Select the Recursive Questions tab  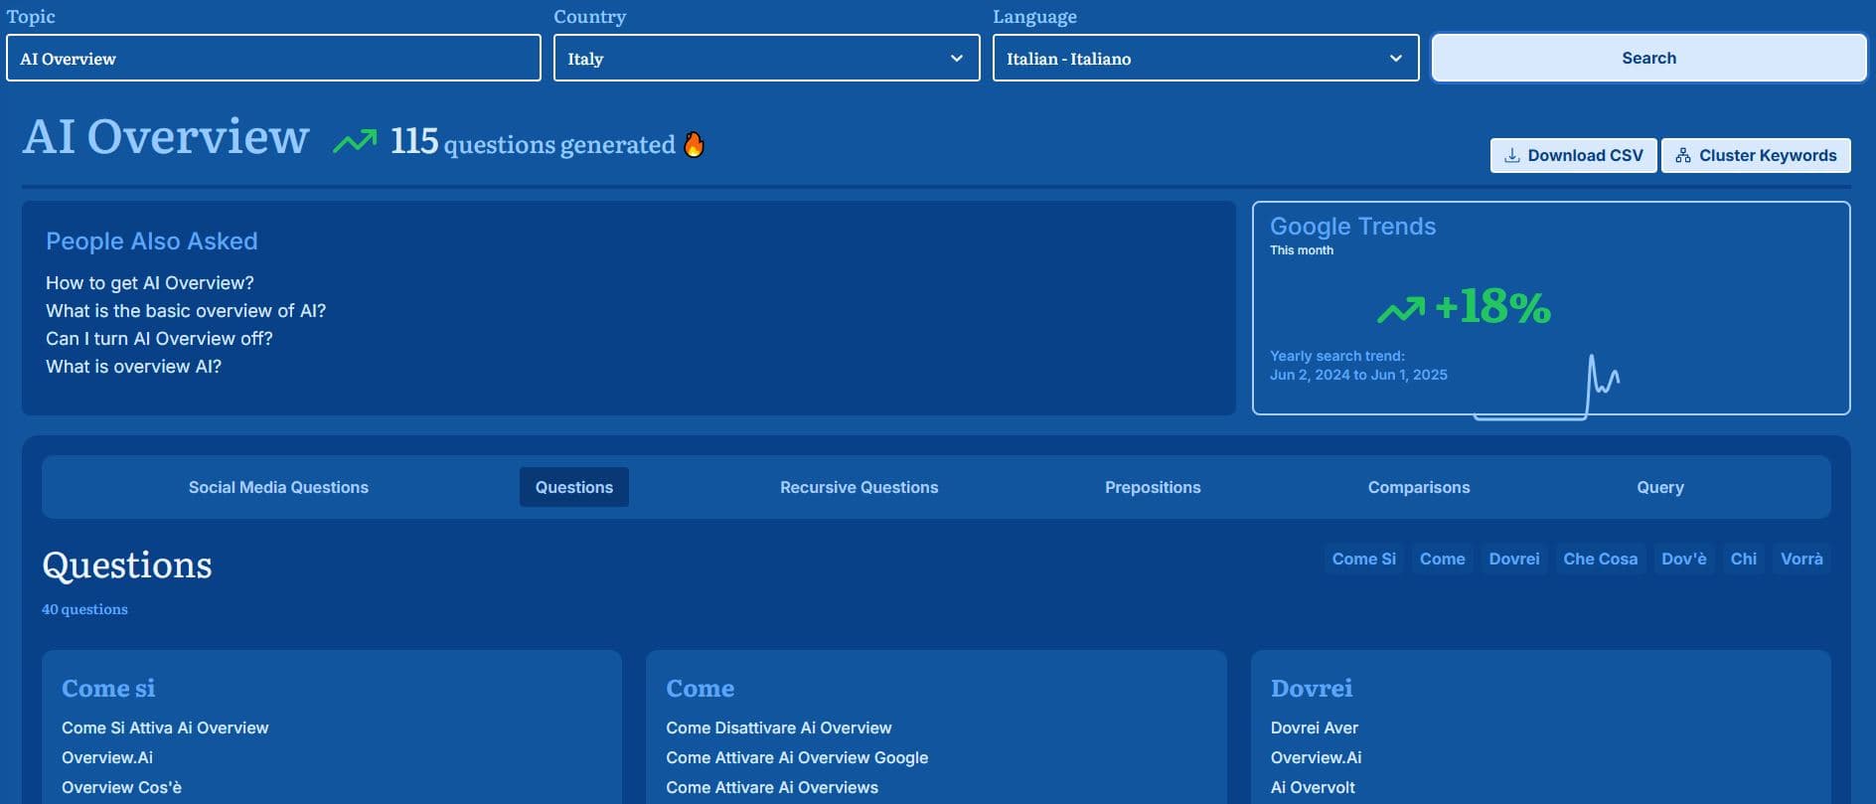tap(859, 487)
